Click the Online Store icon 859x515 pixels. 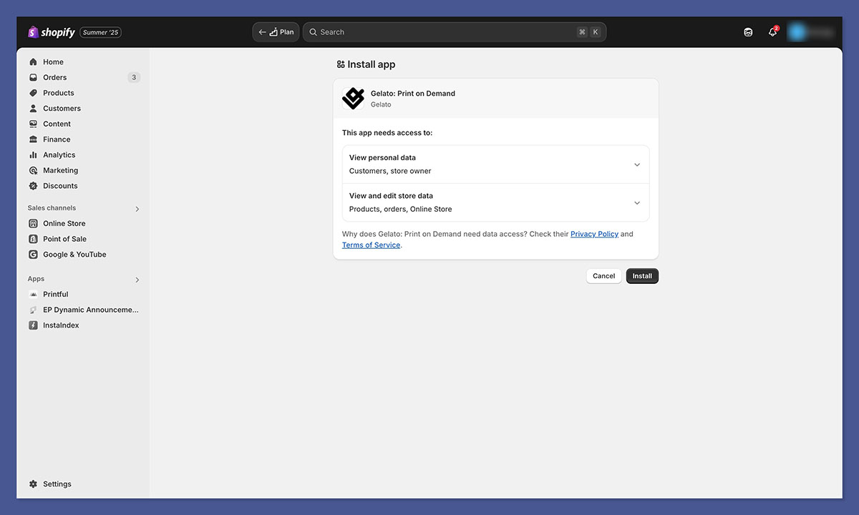point(33,223)
